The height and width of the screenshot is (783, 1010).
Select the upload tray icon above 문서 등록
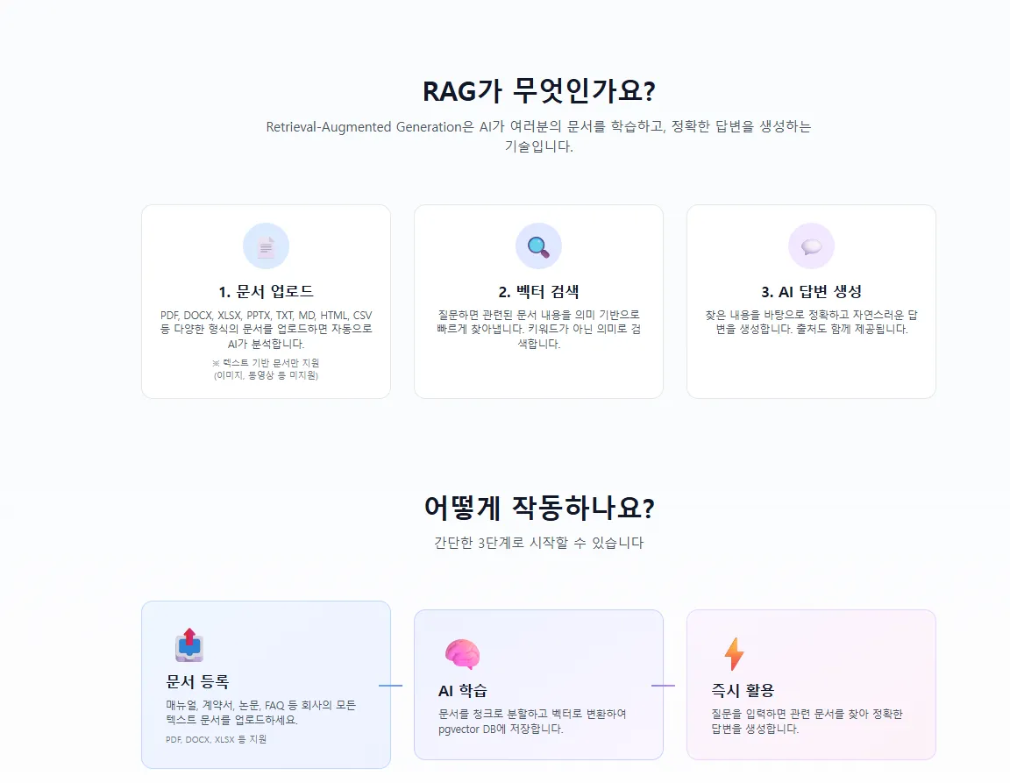tap(189, 644)
